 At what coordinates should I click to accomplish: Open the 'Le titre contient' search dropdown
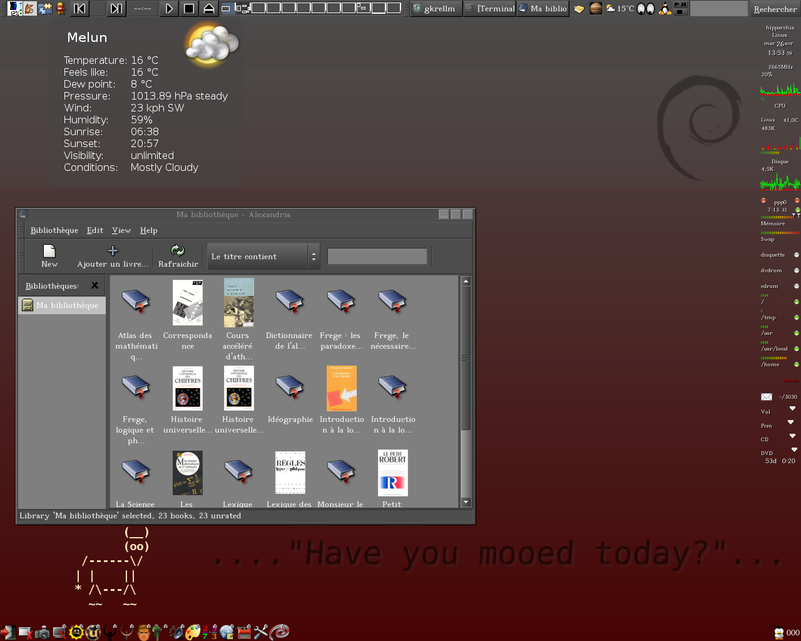point(263,257)
